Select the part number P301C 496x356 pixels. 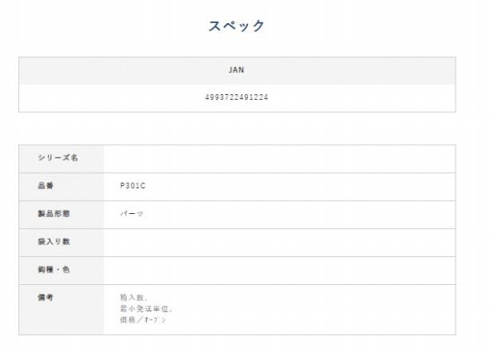132,186
